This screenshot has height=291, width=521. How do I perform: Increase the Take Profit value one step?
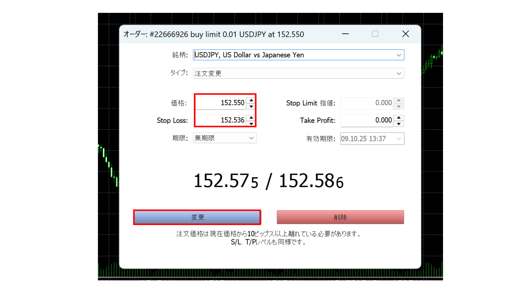[398, 117]
